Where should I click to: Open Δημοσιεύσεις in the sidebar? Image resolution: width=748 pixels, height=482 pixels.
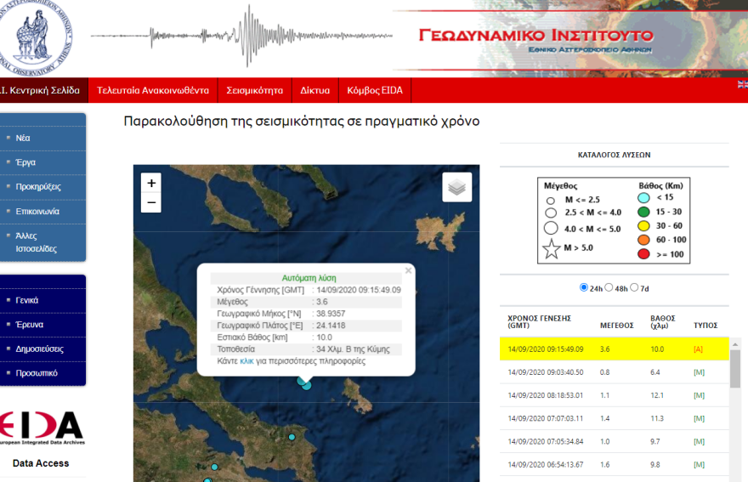click(40, 349)
